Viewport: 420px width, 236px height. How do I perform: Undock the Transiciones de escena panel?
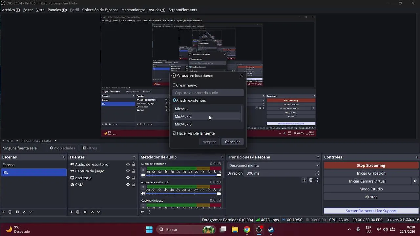pyautogui.click(x=318, y=157)
